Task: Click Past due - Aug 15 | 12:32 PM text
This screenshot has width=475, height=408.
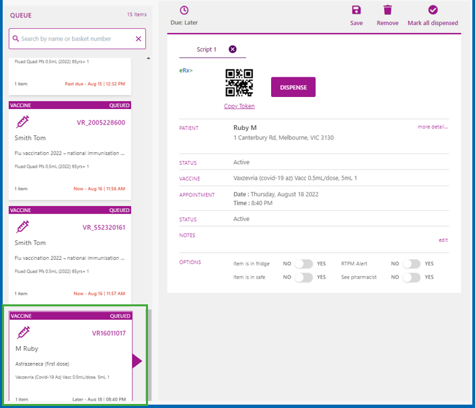Action: 95,83
